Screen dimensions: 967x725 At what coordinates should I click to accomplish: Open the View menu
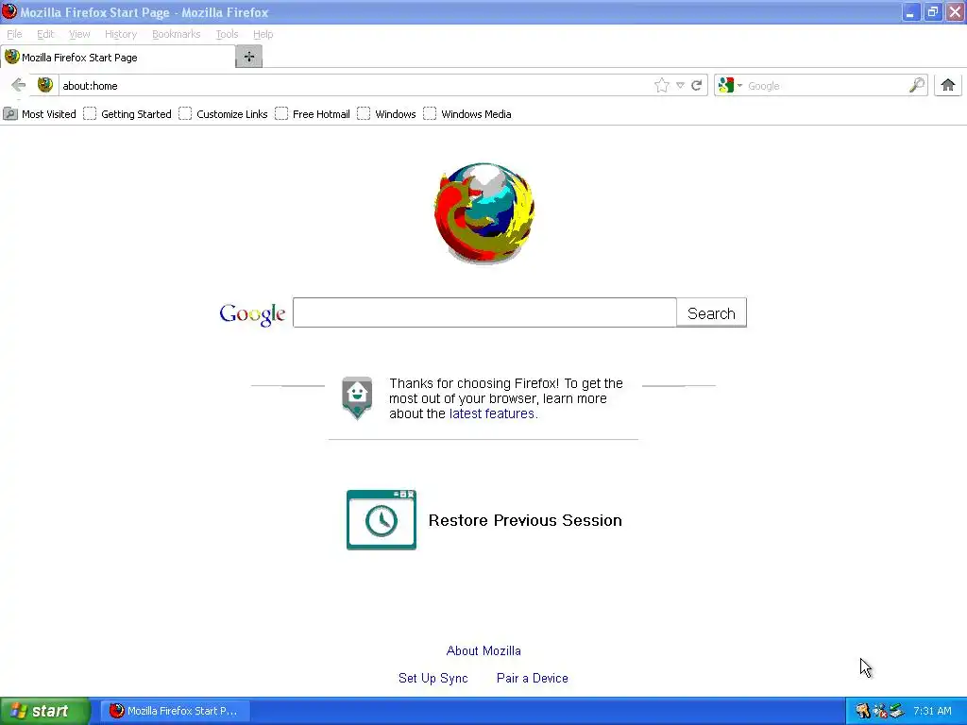(79, 34)
